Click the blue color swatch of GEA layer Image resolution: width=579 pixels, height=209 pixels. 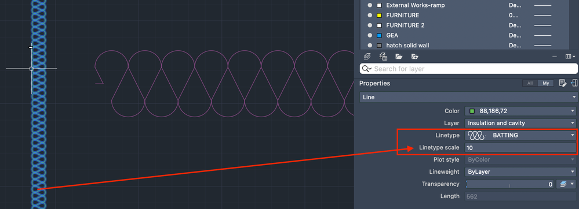(x=379, y=35)
